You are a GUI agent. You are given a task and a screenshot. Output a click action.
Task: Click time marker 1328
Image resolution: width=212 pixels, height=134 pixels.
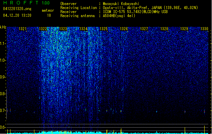[164, 29]
